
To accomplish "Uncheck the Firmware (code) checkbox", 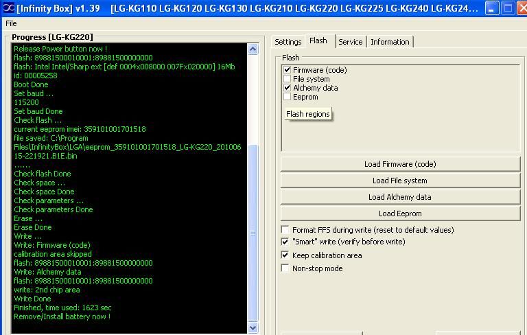I will point(287,69).
